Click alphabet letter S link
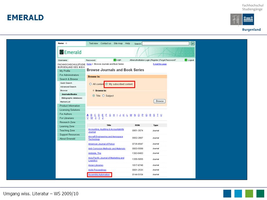Screen dimensions: 267x200 (154, 115)
